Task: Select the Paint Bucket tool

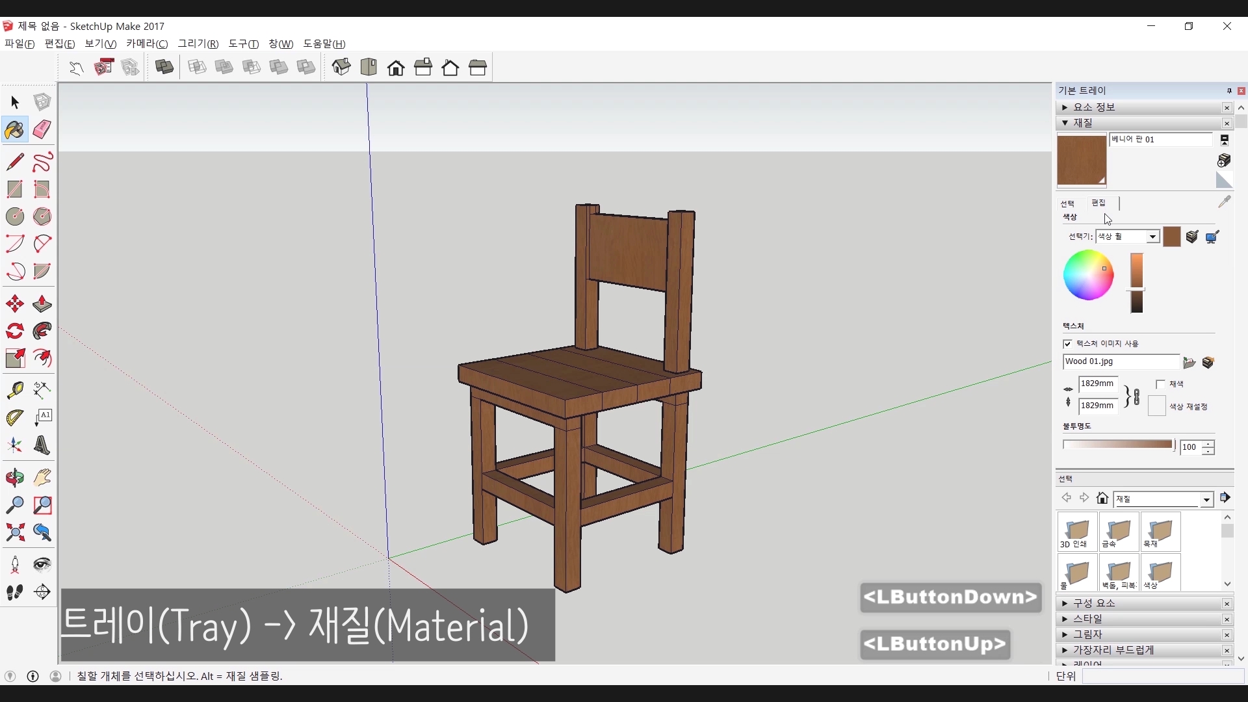Action: coord(14,129)
